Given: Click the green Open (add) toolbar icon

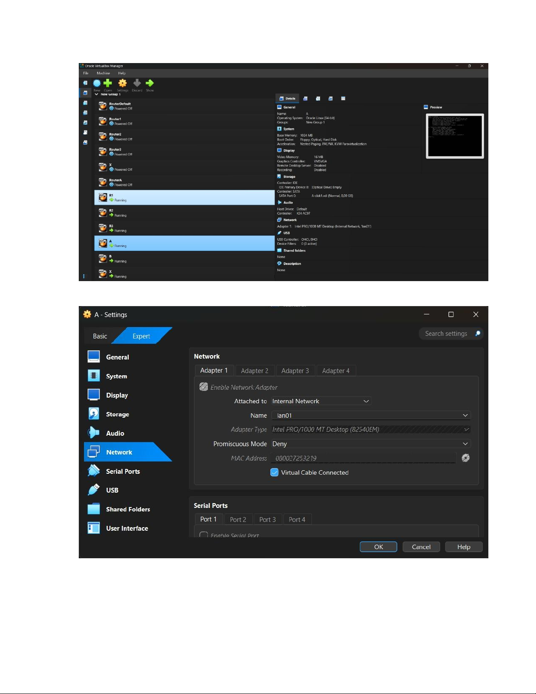Looking at the screenshot, I should click(108, 83).
